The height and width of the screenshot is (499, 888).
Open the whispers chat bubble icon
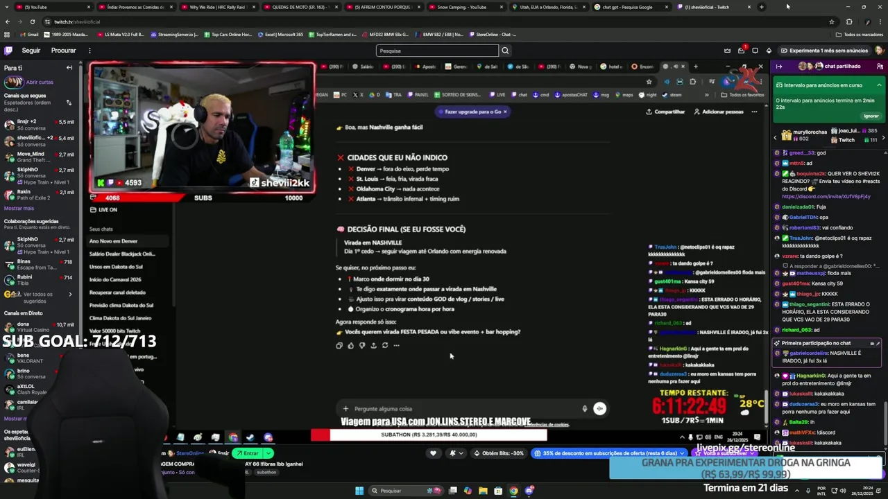pyautogui.click(x=755, y=51)
